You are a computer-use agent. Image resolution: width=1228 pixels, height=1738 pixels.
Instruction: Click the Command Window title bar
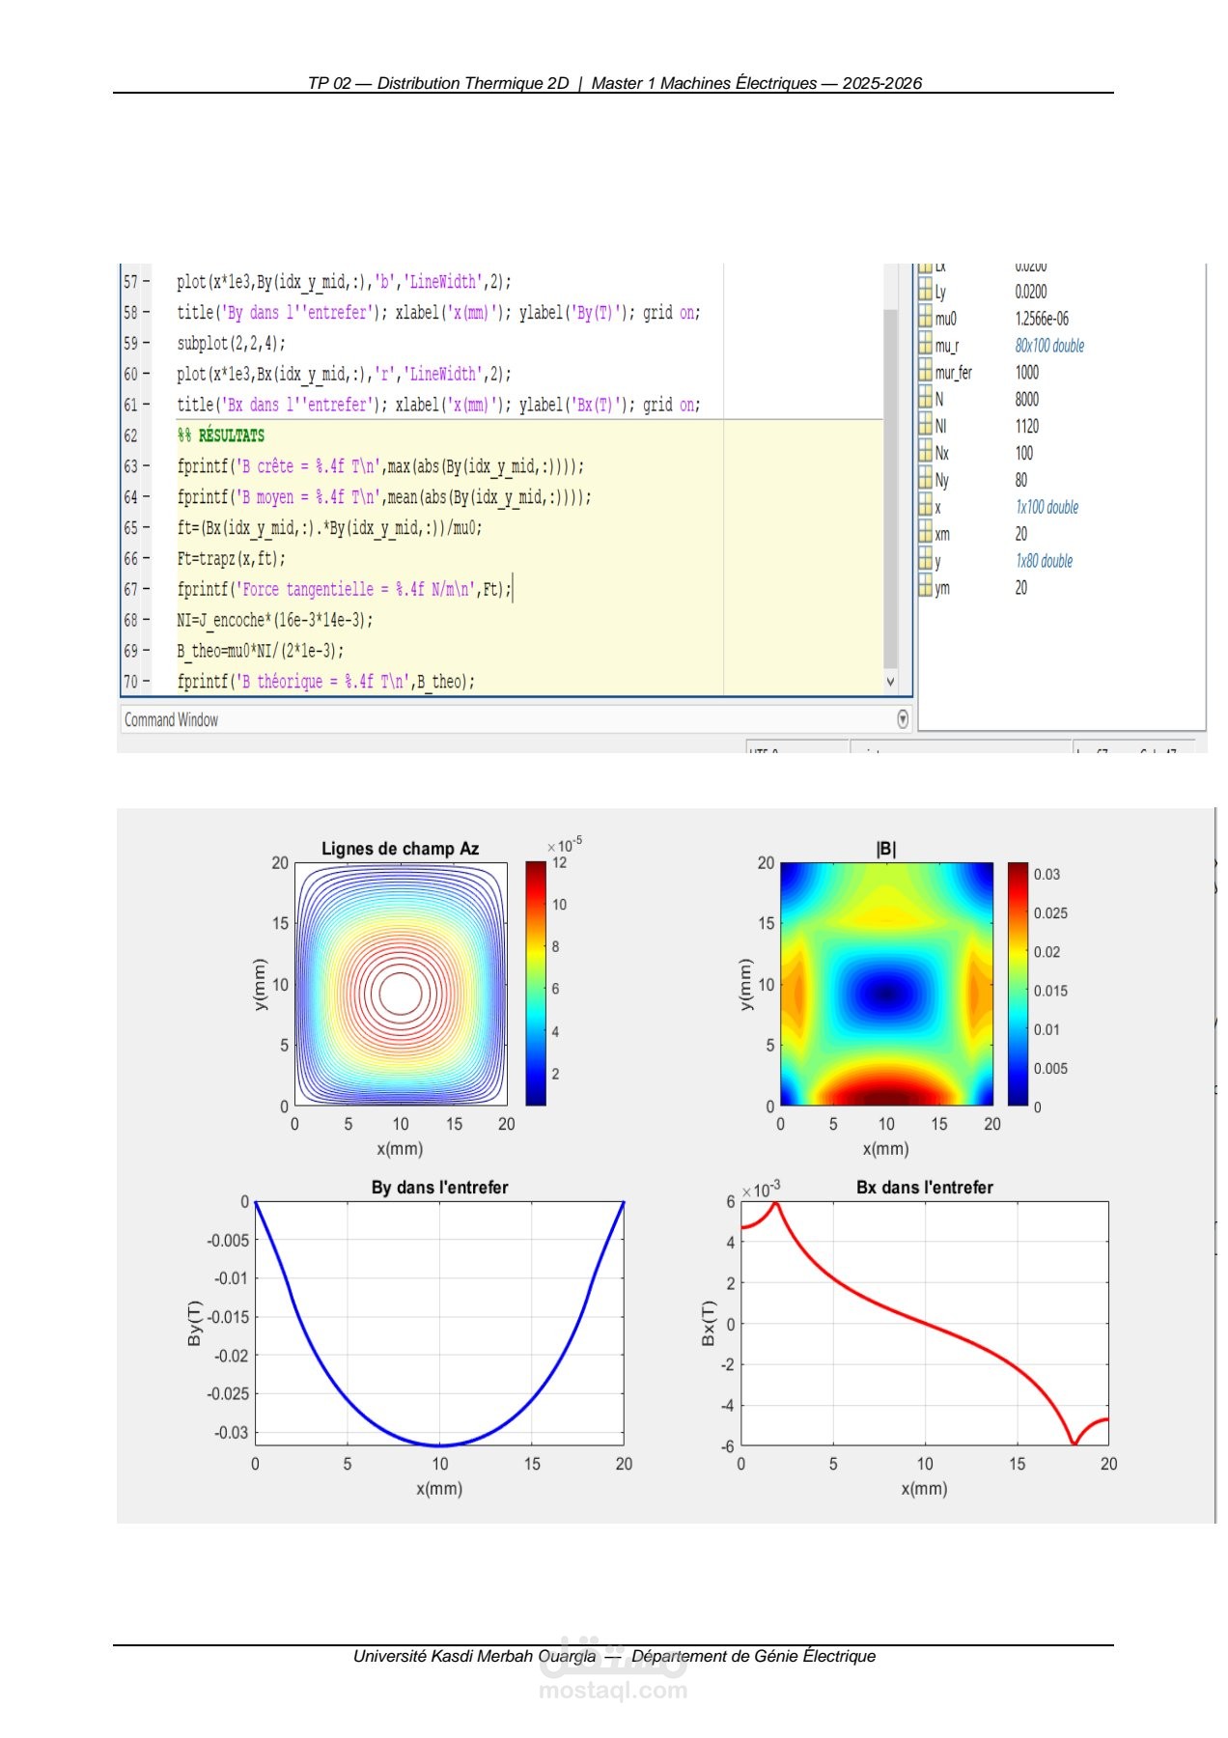click(x=516, y=719)
